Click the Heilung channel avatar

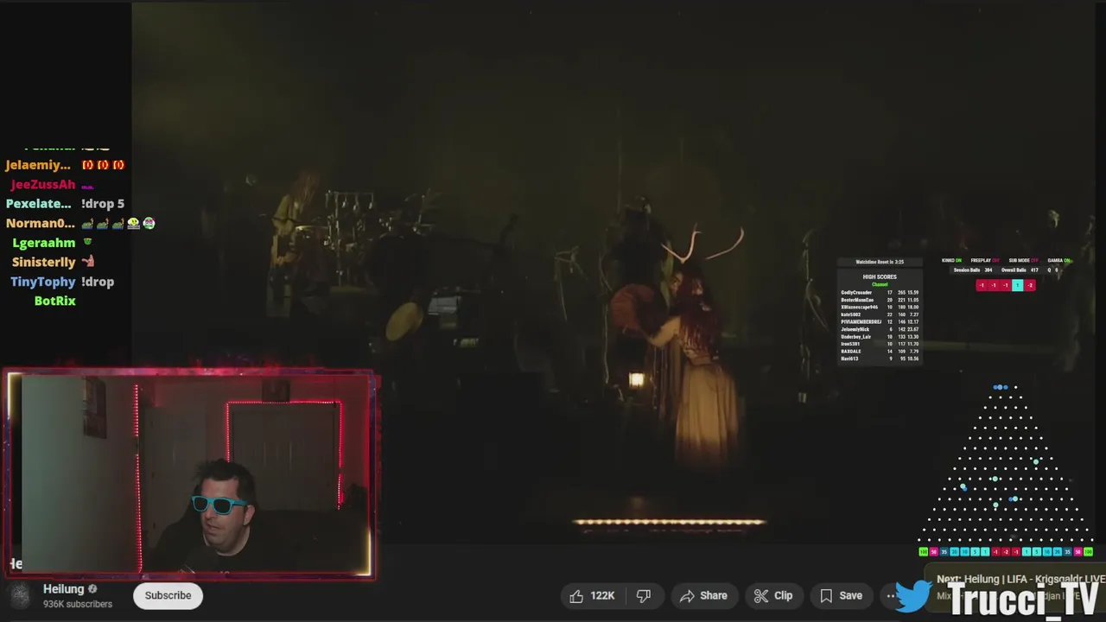[x=20, y=596]
